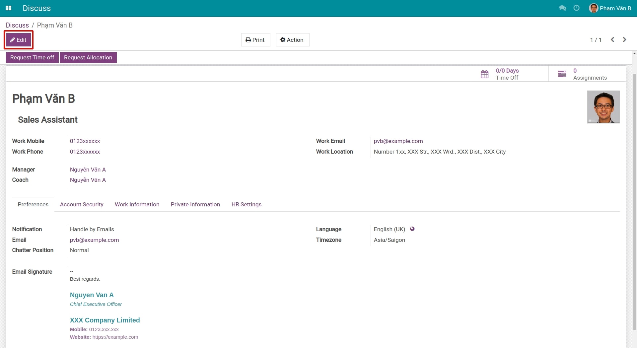Screen dimensions: 637x348
Task: Go to previous record arrow
Action: point(612,40)
